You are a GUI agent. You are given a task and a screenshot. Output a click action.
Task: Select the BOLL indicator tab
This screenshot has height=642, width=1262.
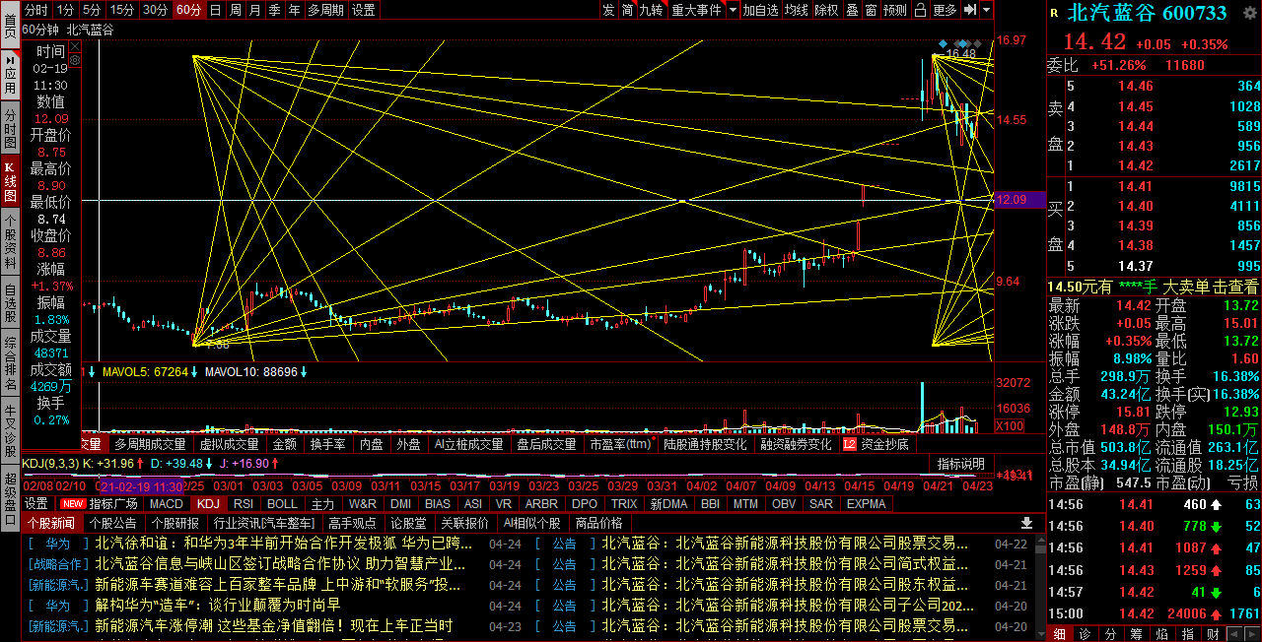[282, 503]
